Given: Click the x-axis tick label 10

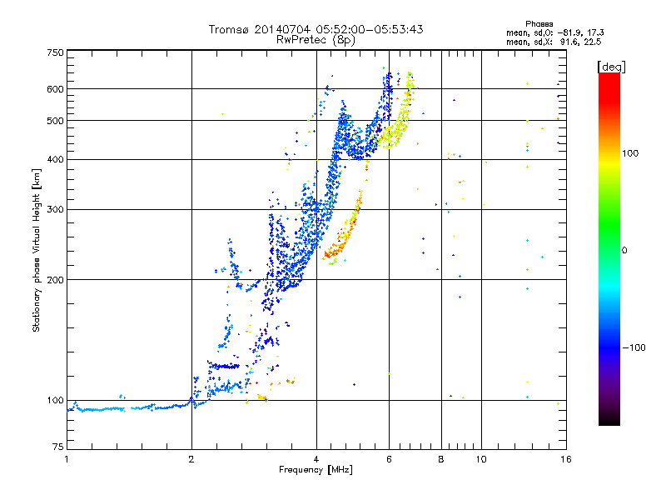Looking at the screenshot, I should 481,459.
